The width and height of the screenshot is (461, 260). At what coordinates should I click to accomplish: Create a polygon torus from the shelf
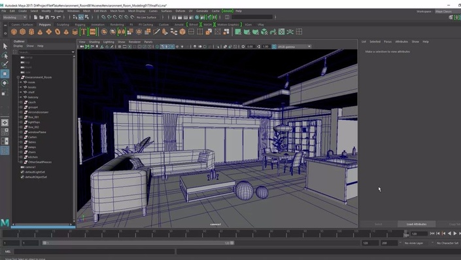pos(58,32)
